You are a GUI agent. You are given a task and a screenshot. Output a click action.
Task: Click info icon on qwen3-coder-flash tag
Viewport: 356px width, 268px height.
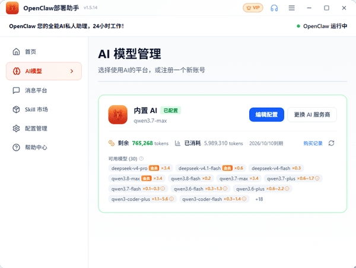tap(244, 199)
